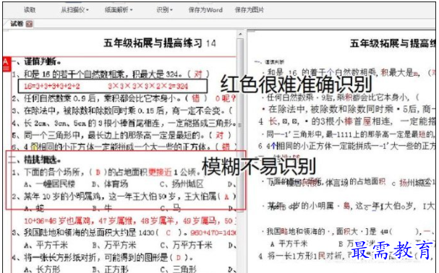439x273 pixels.
Task: Expand the 纸面解析 dropdown menu
Action: tap(119, 10)
